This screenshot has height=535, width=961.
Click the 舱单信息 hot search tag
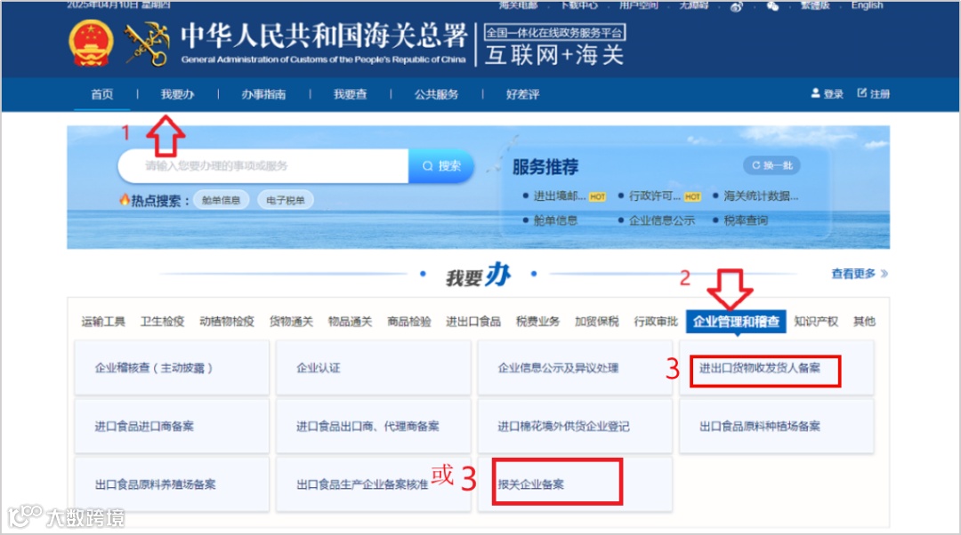tap(222, 200)
